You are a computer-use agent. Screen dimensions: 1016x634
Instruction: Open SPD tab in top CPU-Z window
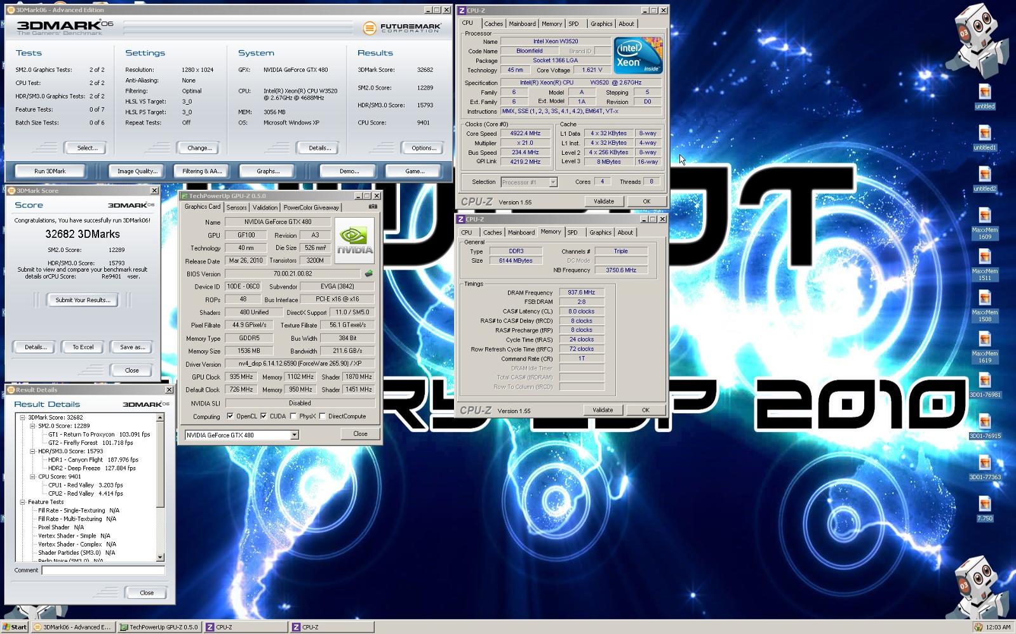pyautogui.click(x=573, y=23)
